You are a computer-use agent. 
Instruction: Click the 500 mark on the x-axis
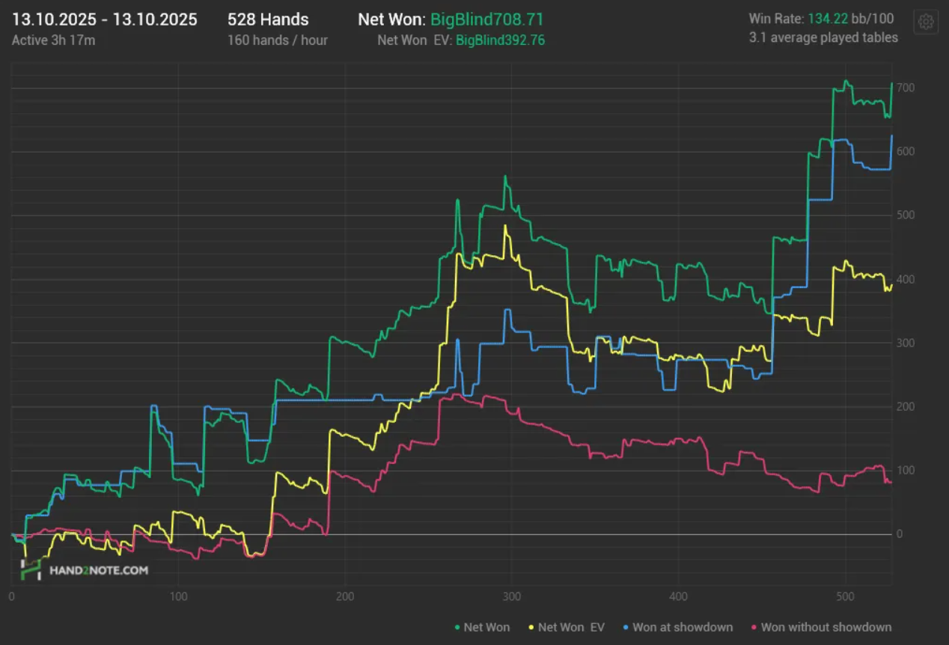click(845, 596)
